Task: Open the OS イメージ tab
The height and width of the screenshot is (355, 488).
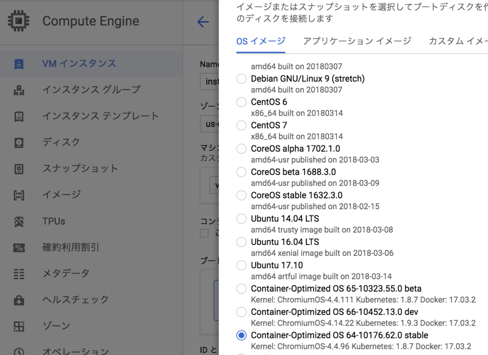Action: point(261,41)
